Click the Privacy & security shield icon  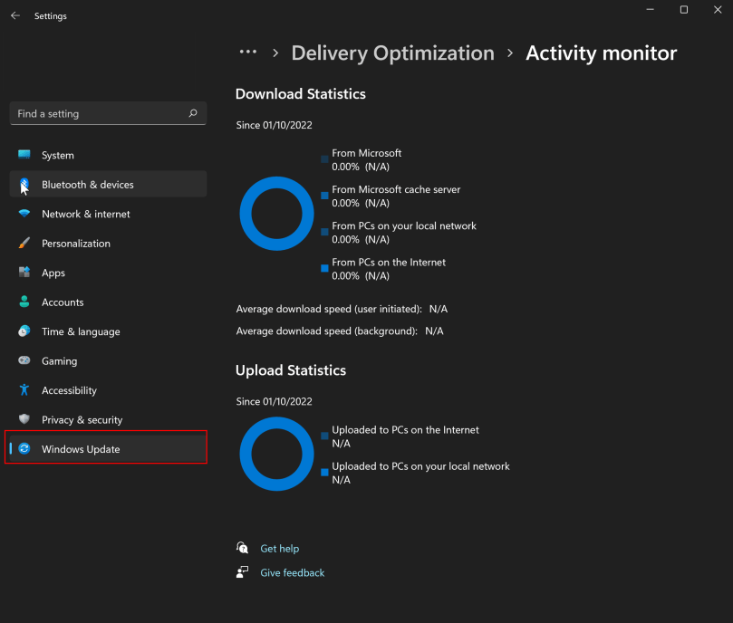coord(24,420)
